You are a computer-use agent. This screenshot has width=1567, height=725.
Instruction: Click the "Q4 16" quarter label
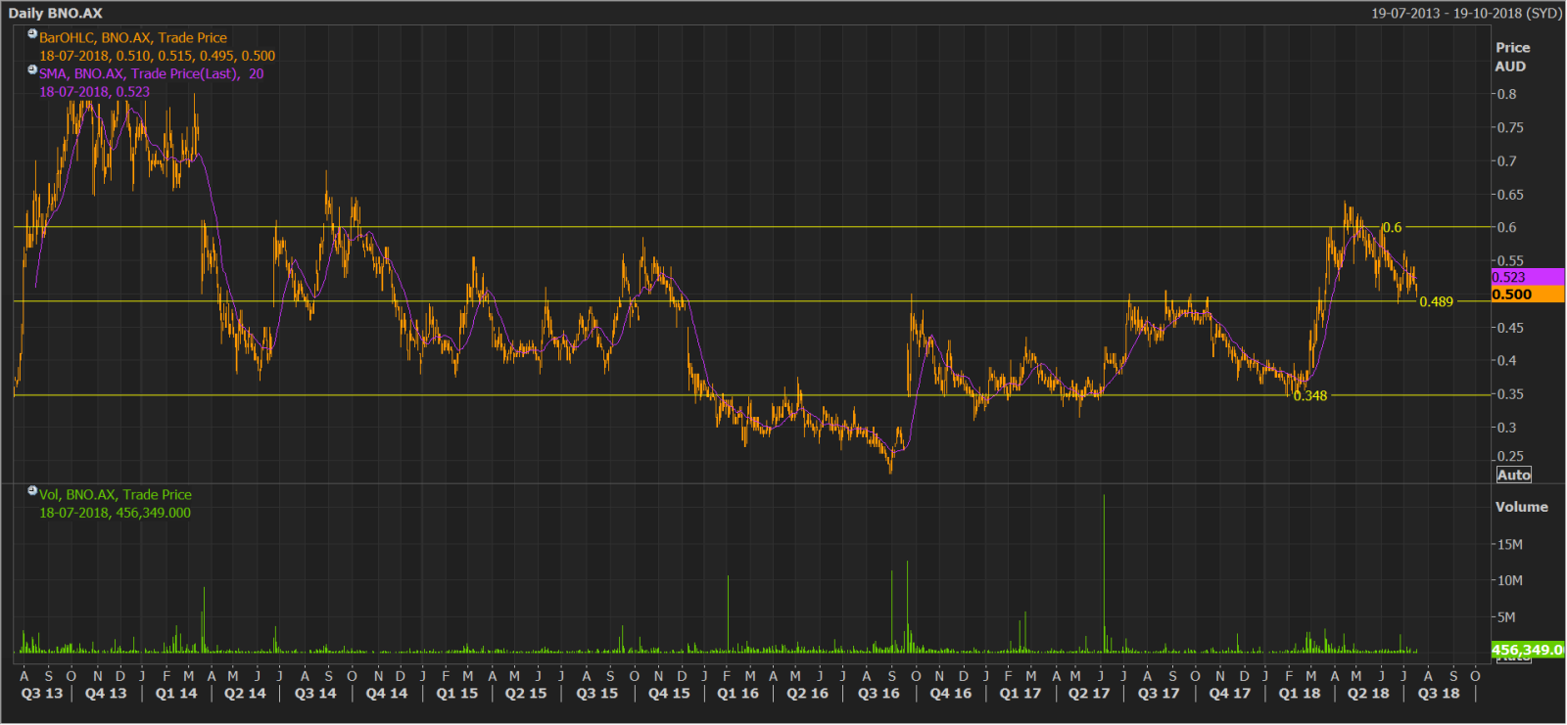click(951, 694)
